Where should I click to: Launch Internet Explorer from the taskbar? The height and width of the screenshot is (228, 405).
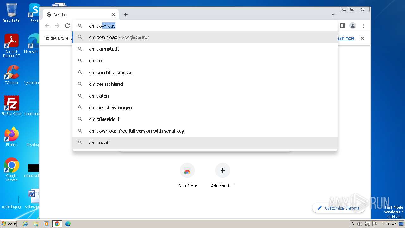click(25, 224)
